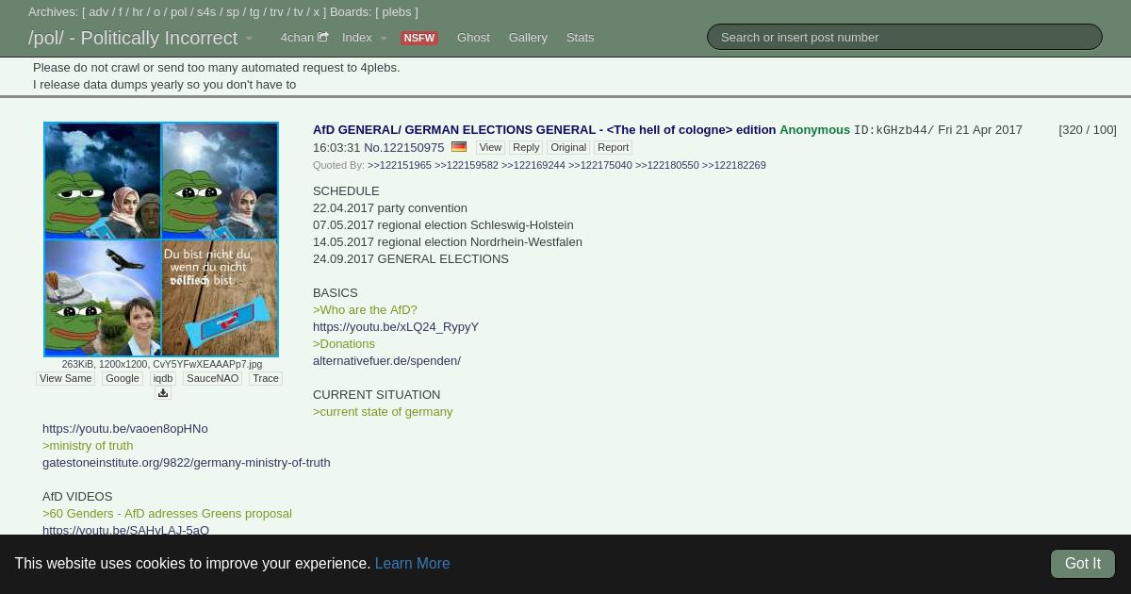Open the trv archive link
This screenshot has width=1131, height=594.
point(277,12)
